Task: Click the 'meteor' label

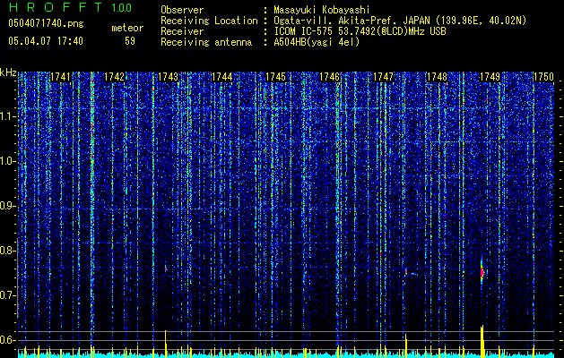Action: pos(127,28)
